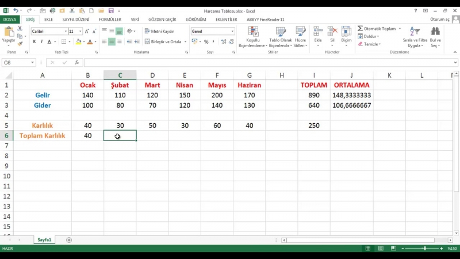Click the new blank document icon

[x=91, y=11]
